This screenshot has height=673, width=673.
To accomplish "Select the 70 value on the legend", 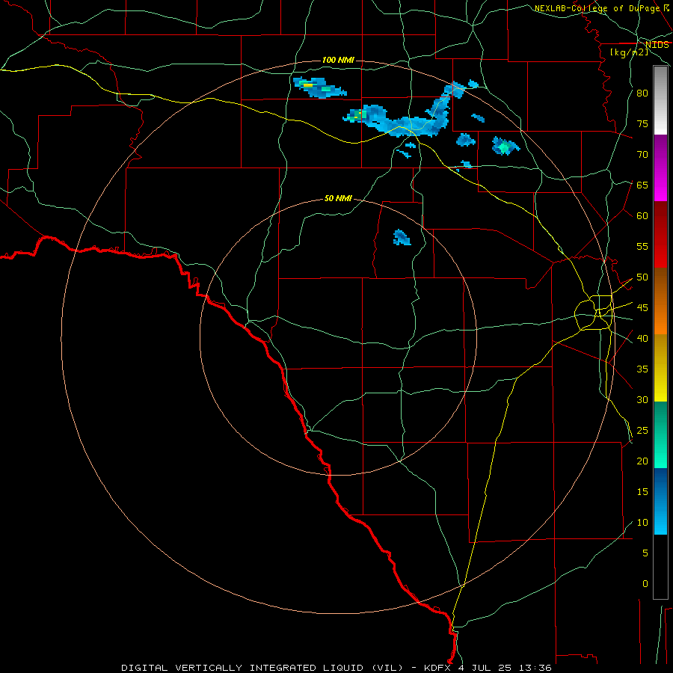I will point(642,155).
